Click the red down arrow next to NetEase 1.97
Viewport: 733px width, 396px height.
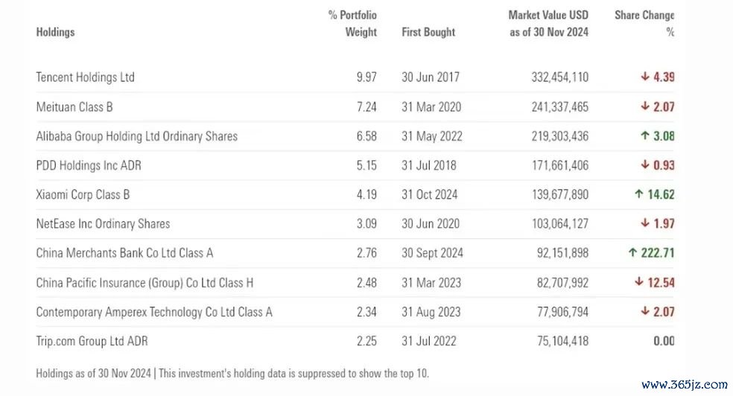[x=645, y=223]
